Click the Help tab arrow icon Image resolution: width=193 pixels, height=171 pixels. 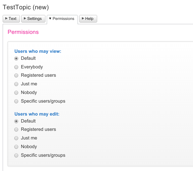click(x=83, y=18)
